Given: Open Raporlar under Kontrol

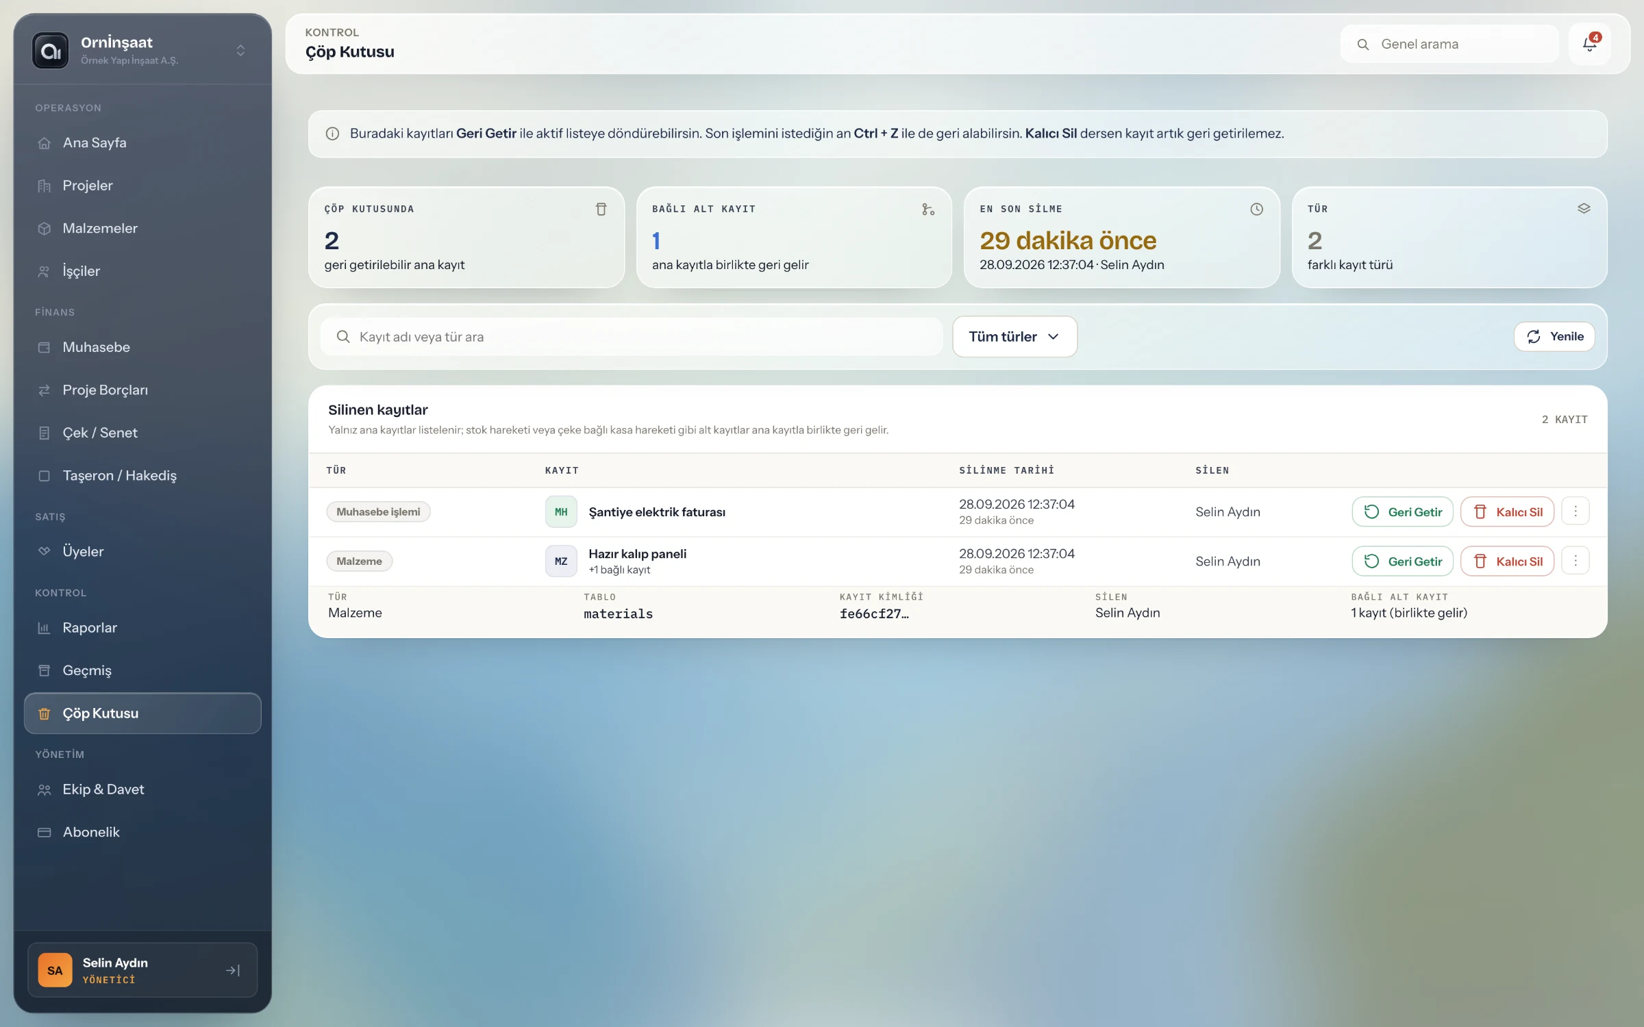Looking at the screenshot, I should coord(142,628).
